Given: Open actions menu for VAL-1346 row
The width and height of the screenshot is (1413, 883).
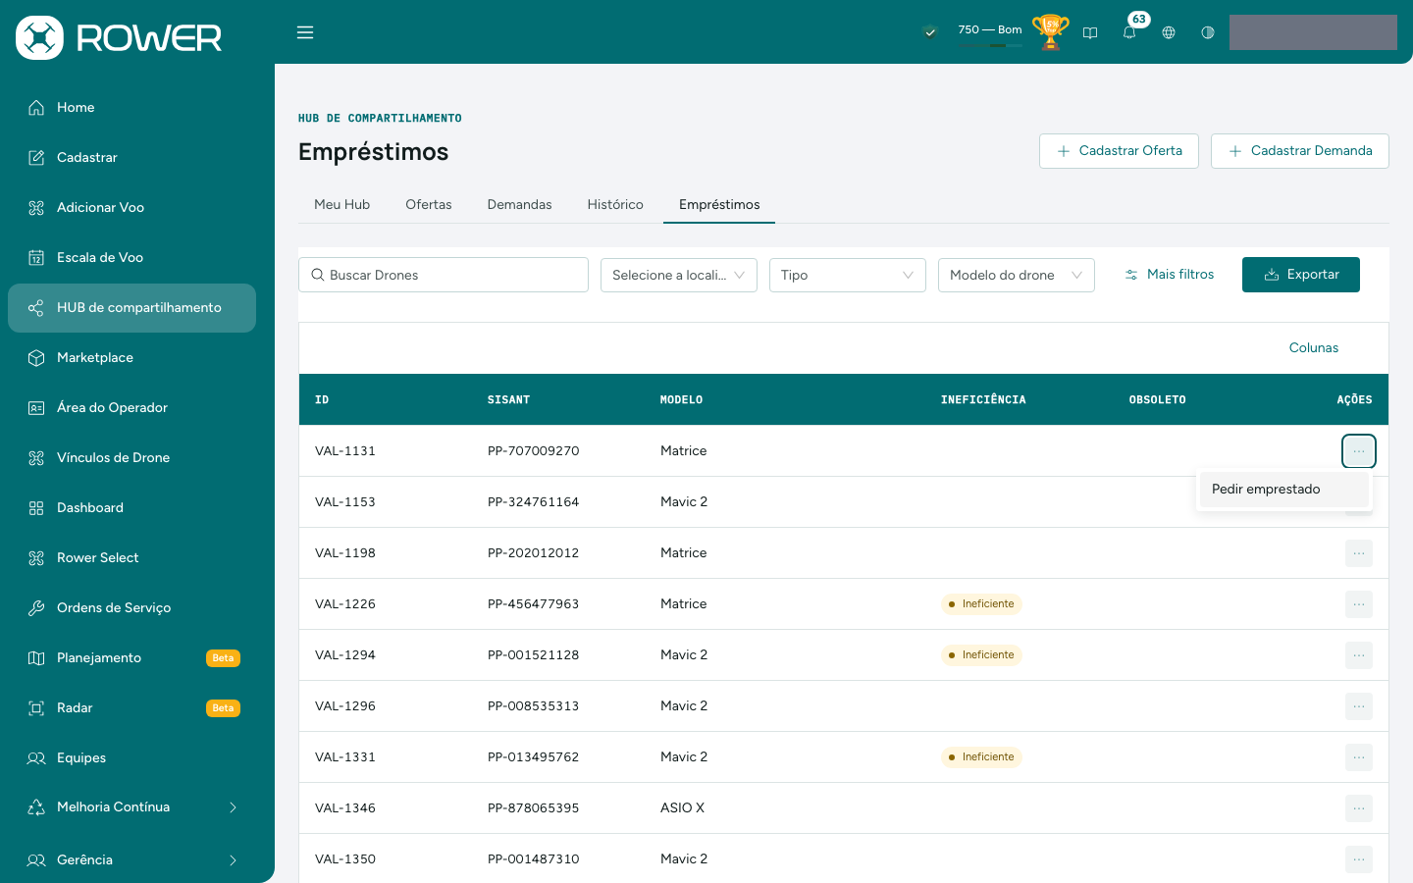Looking at the screenshot, I should tap(1359, 808).
